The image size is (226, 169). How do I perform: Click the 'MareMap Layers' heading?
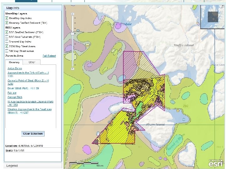(x=16, y=13)
